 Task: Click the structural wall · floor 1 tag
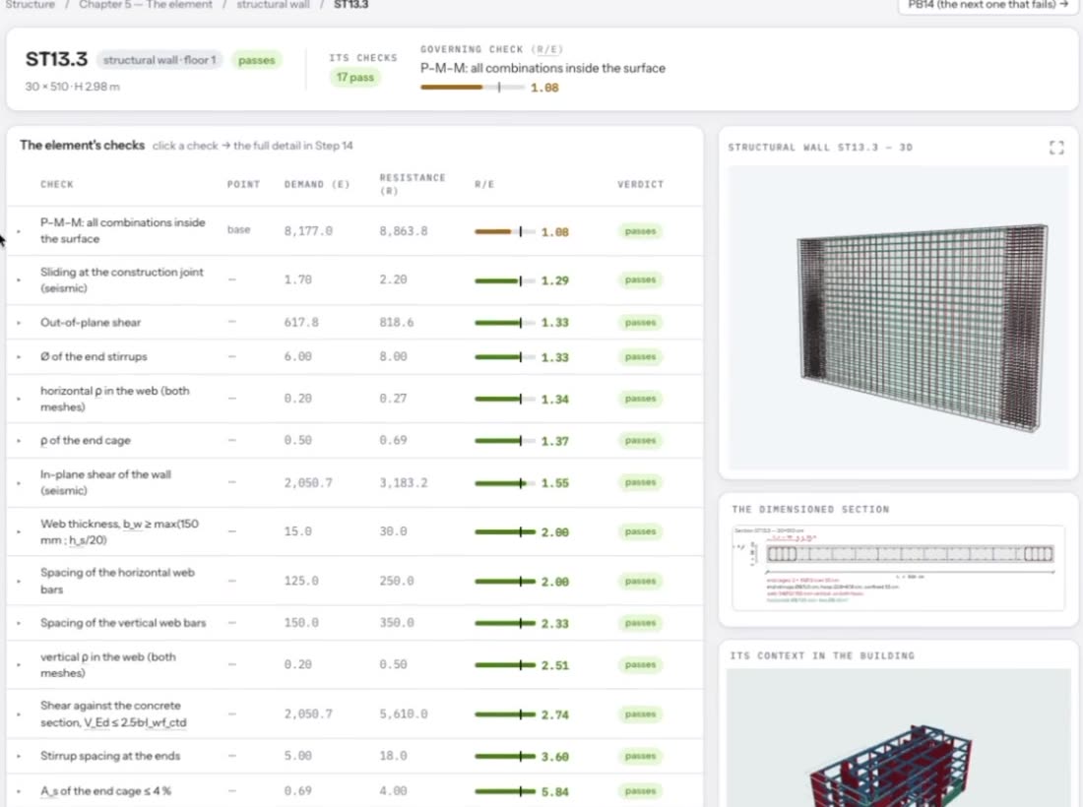(x=159, y=60)
